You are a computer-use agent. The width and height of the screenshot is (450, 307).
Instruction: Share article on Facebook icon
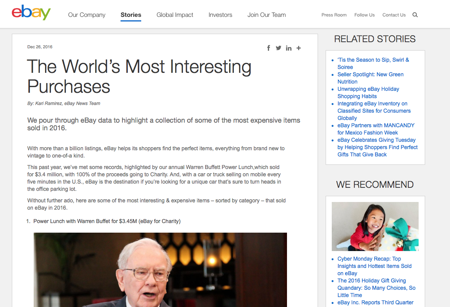pos(269,48)
